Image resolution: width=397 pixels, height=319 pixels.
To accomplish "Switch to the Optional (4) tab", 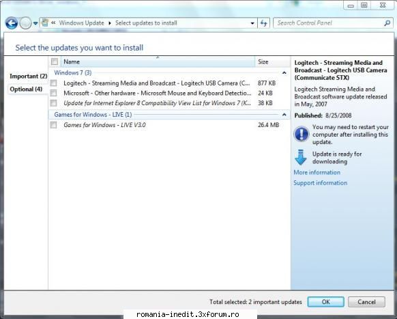I will pos(26,89).
